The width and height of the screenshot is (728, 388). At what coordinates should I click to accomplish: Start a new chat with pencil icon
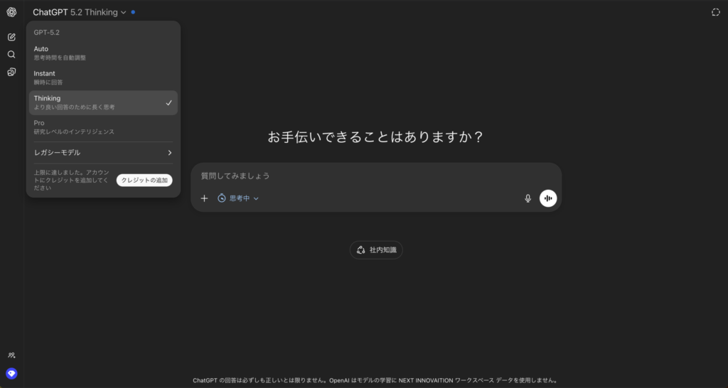click(x=11, y=37)
